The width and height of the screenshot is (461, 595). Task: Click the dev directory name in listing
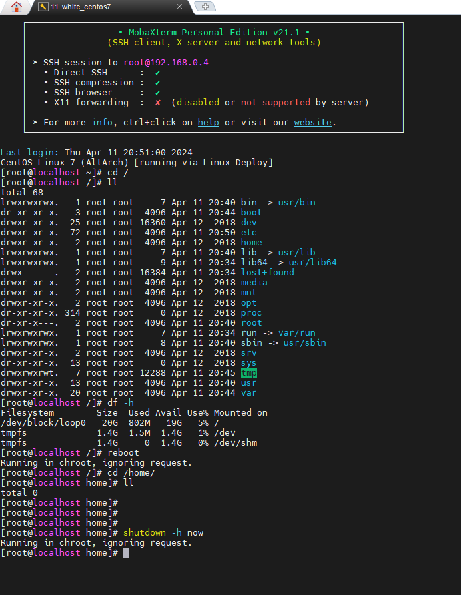pyautogui.click(x=249, y=223)
